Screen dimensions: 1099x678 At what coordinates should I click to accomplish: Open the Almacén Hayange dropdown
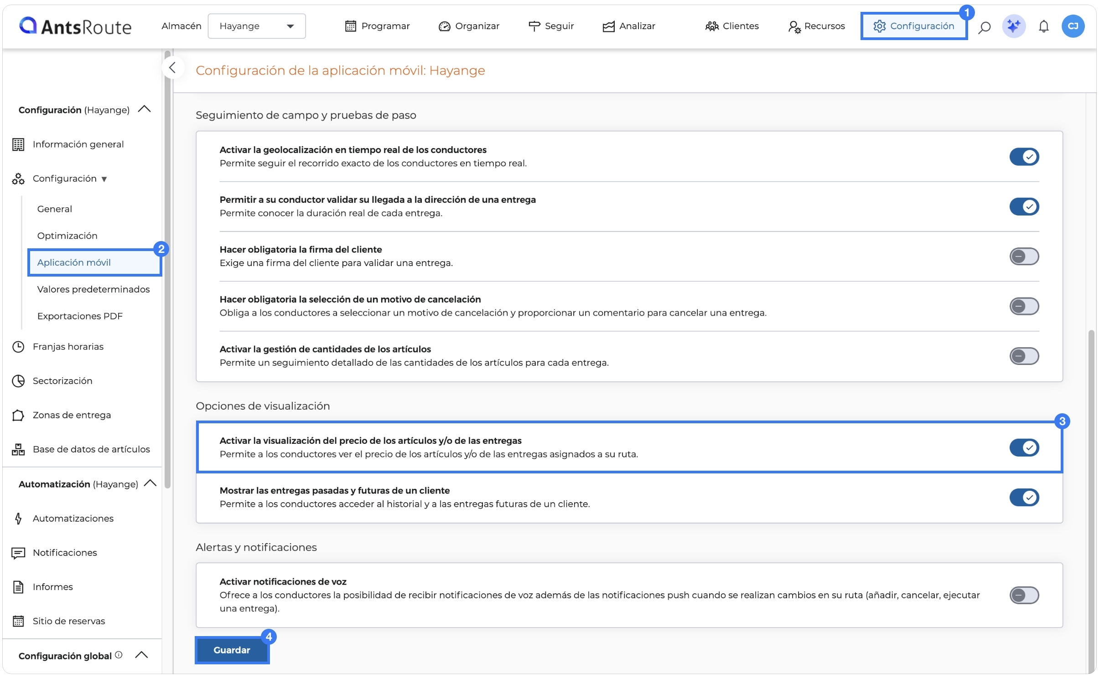[256, 26]
